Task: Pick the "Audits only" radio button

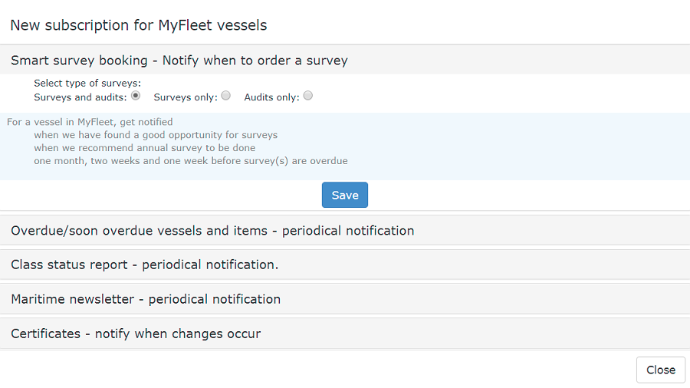Action: coord(308,97)
